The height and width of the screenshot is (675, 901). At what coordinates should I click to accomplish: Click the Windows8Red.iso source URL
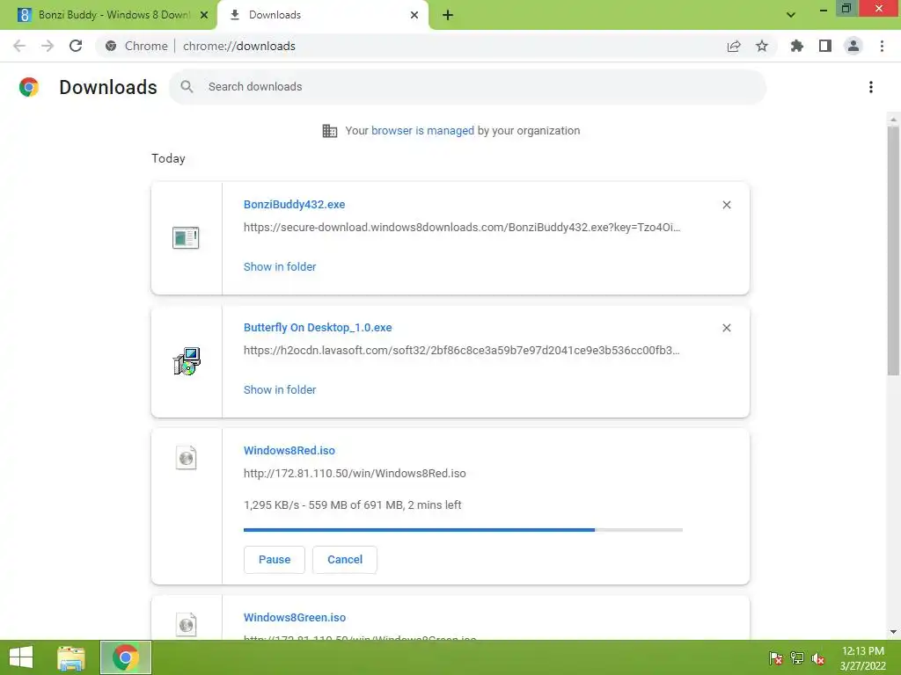(x=355, y=474)
